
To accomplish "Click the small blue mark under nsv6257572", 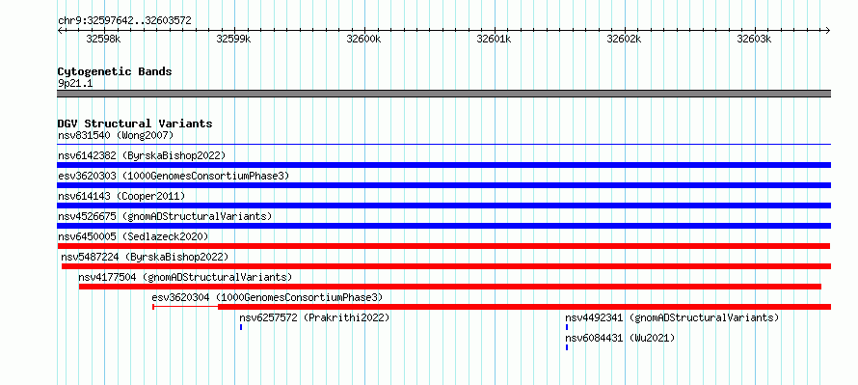I will tap(241, 327).
